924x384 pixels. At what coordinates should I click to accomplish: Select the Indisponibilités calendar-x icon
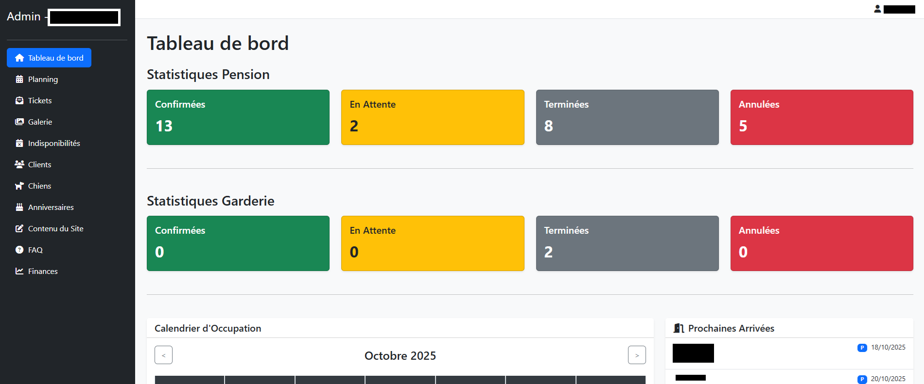[19, 143]
